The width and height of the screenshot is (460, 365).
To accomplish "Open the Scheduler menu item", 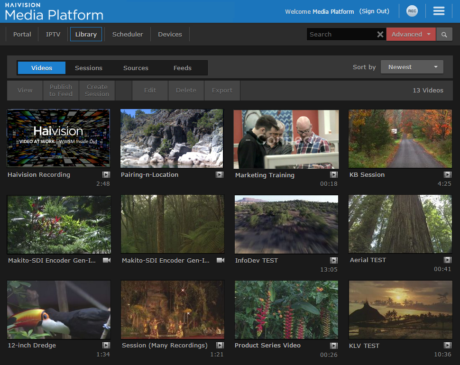I will coord(128,35).
